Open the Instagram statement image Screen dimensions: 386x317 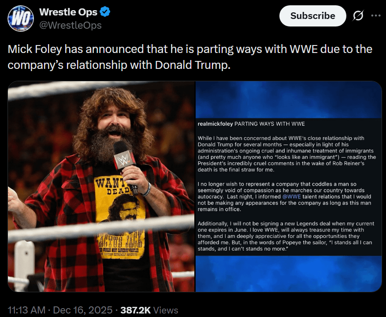(289, 186)
